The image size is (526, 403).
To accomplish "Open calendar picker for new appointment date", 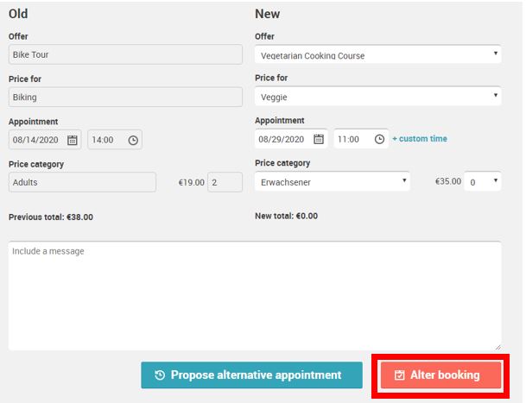I will [319, 139].
